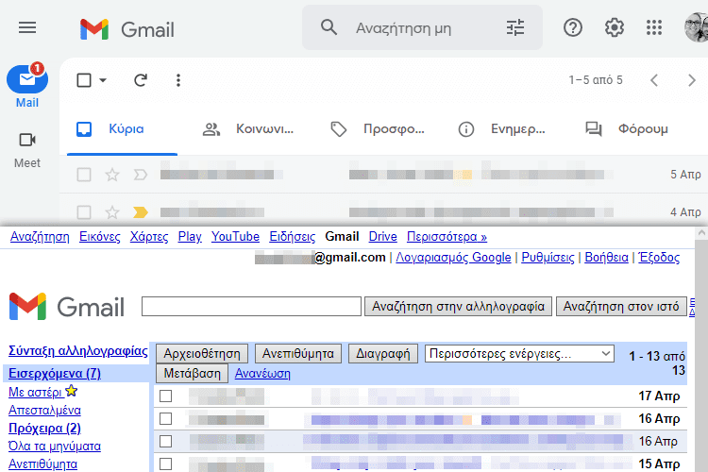
Task: Click the Χάρτες link
Action: click(149, 237)
